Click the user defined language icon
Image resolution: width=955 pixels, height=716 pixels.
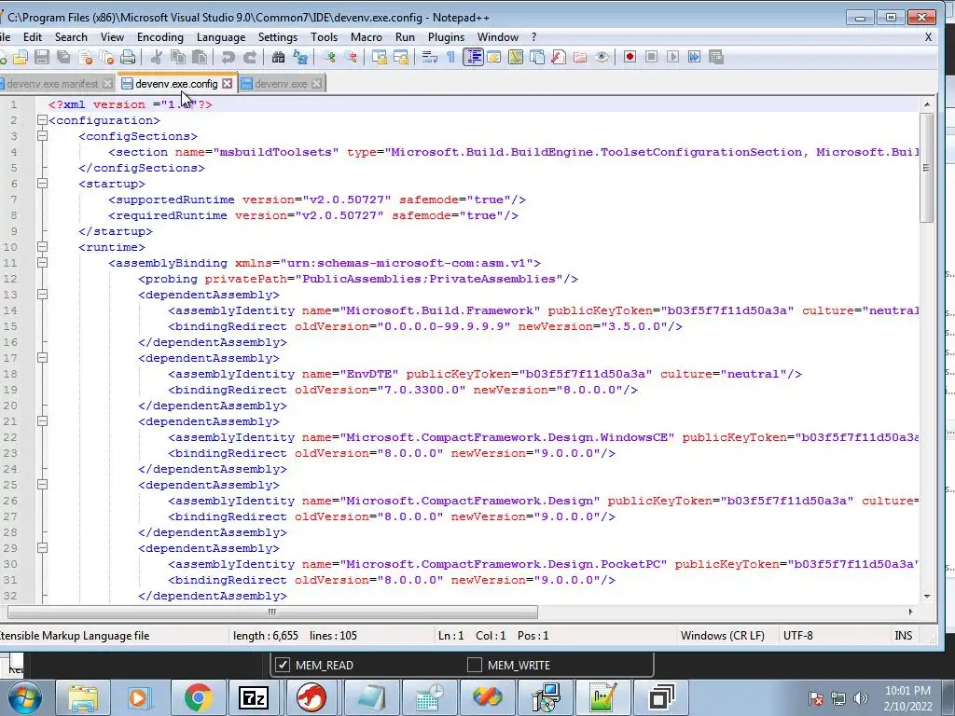(x=494, y=57)
